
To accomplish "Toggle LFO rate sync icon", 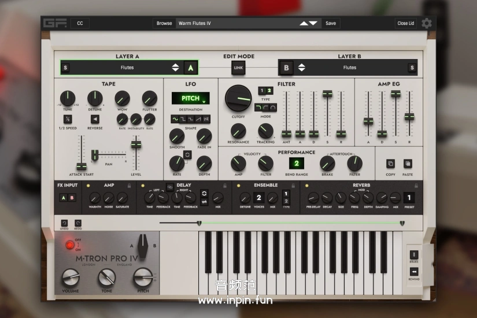I will coord(187,154).
